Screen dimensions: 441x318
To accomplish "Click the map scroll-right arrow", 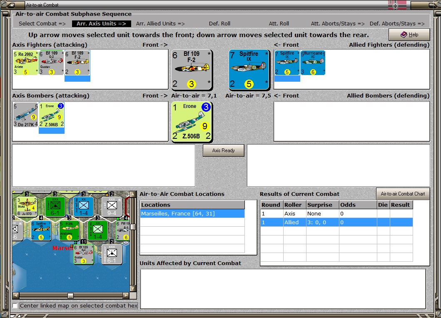I will tap(126, 295).
